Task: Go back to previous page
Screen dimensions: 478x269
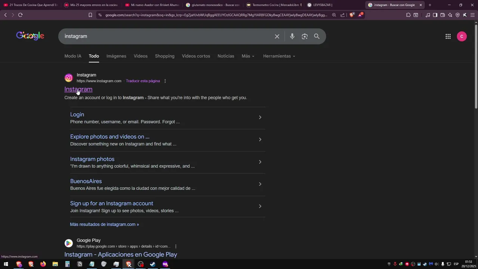Action: [x=5, y=15]
